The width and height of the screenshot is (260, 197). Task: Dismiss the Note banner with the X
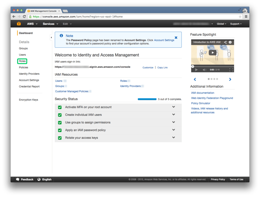click(176, 38)
